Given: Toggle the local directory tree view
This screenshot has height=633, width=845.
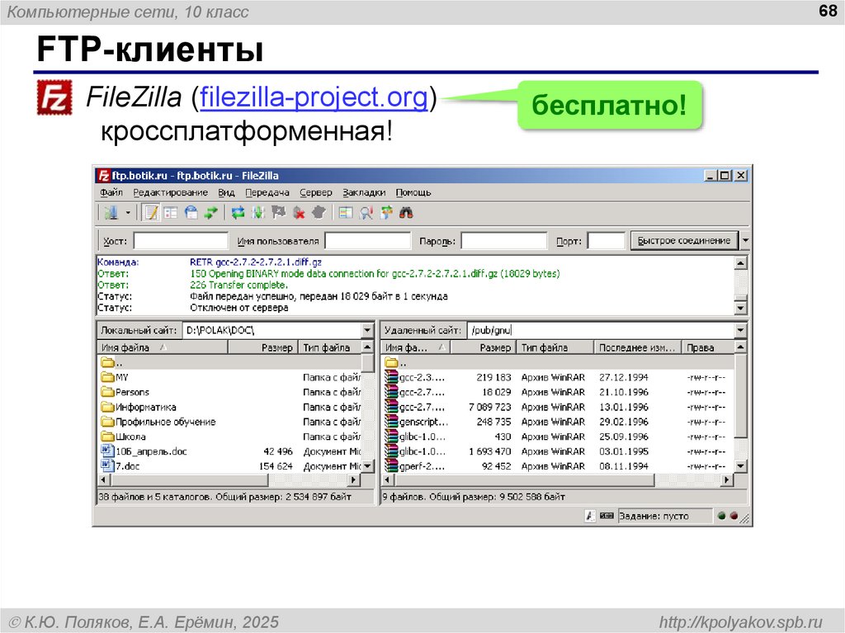Looking at the screenshot, I should point(171,213).
